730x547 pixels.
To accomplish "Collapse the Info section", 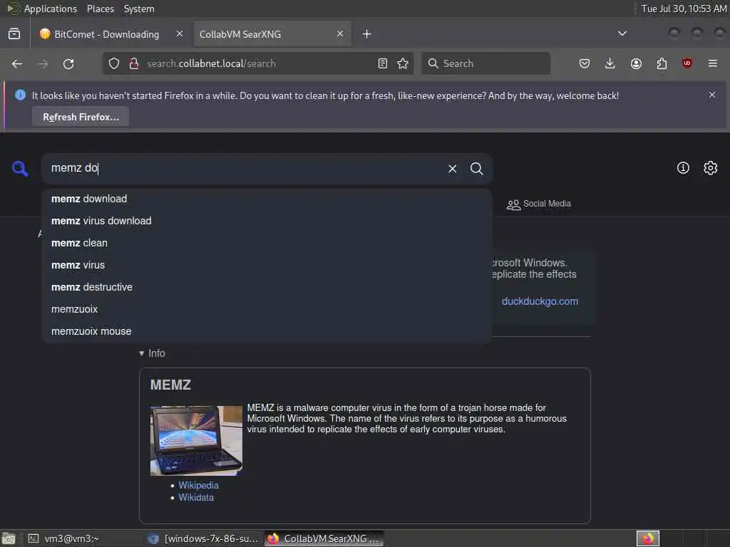I will (x=153, y=353).
